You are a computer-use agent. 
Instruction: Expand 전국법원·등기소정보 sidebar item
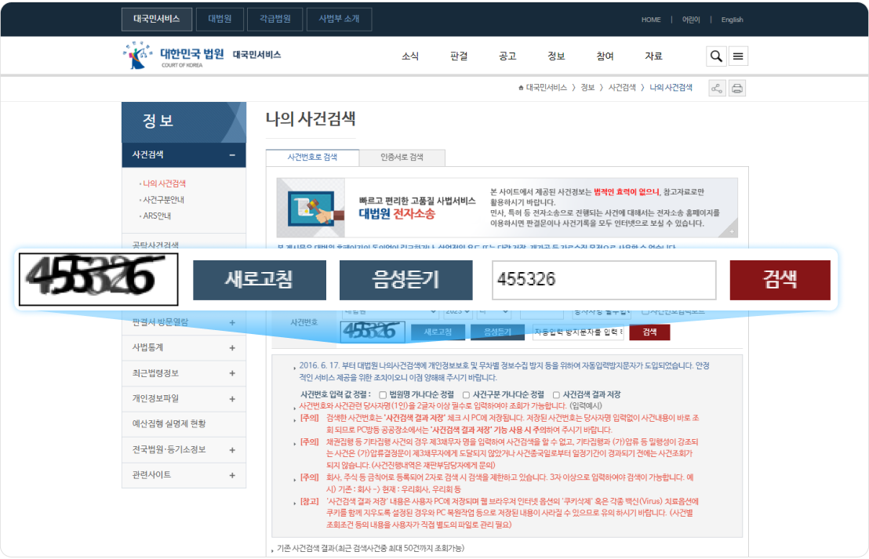[x=232, y=450]
